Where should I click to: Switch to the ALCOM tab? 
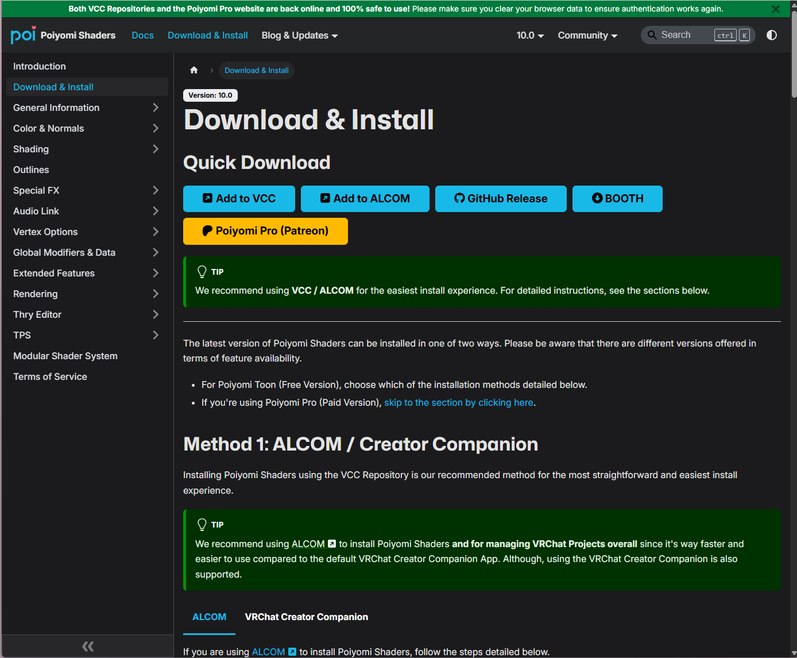click(209, 617)
